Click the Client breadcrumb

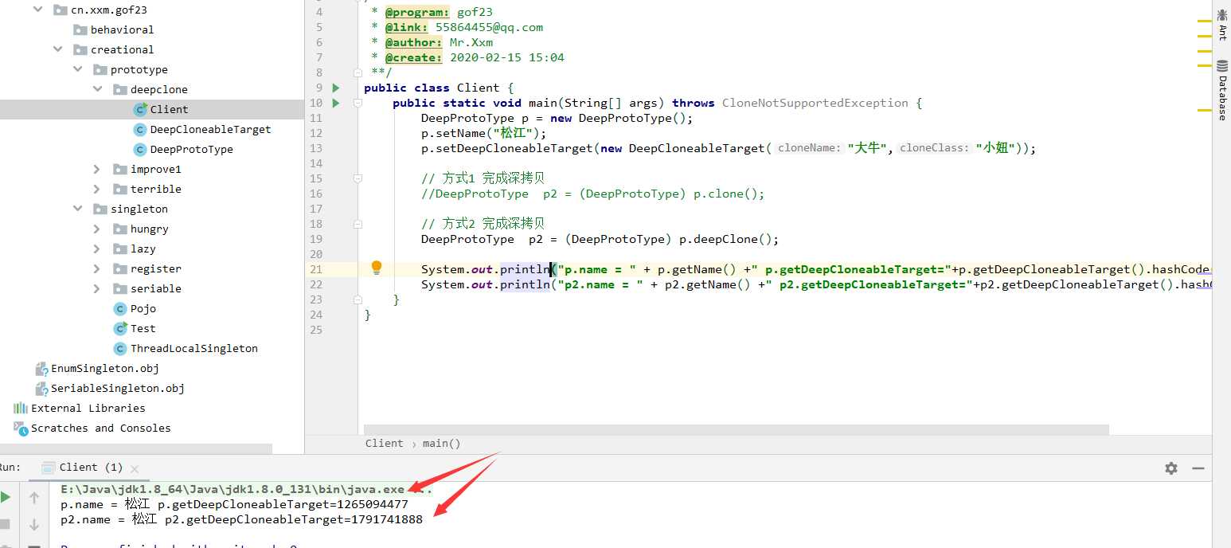coord(384,443)
